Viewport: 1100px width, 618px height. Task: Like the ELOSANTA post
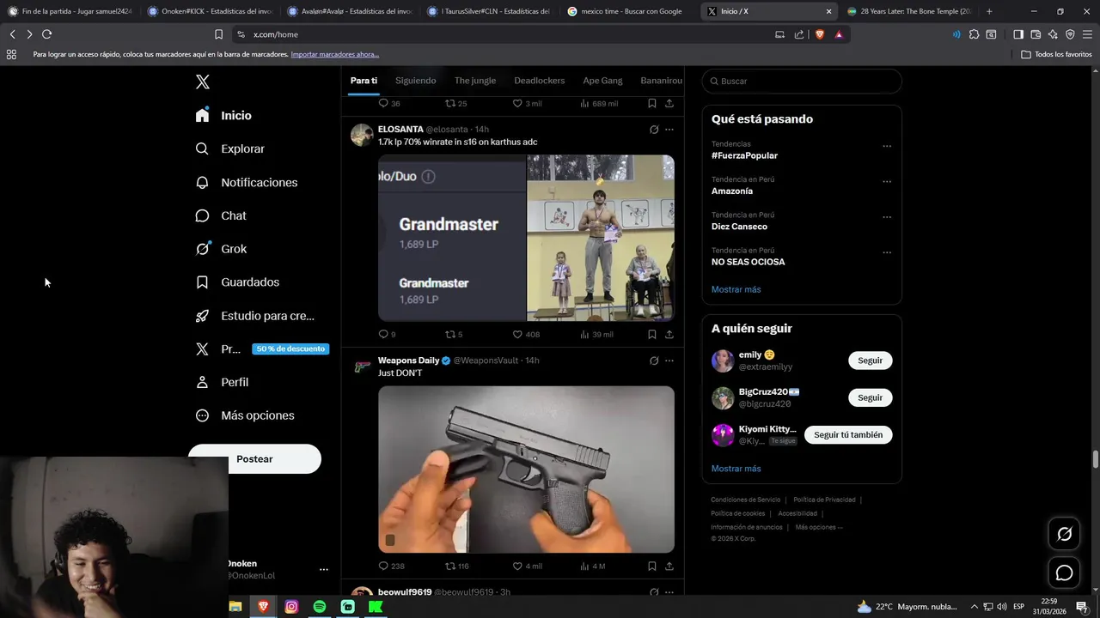point(526,334)
